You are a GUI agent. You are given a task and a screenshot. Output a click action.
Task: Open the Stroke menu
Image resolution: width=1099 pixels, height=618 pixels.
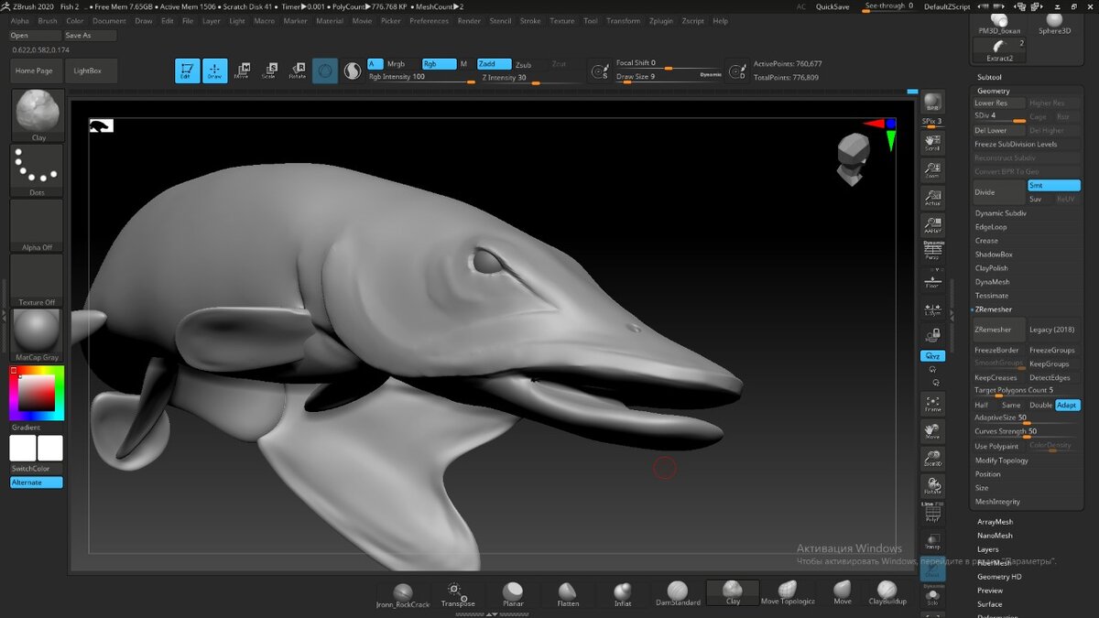click(530, 21)
